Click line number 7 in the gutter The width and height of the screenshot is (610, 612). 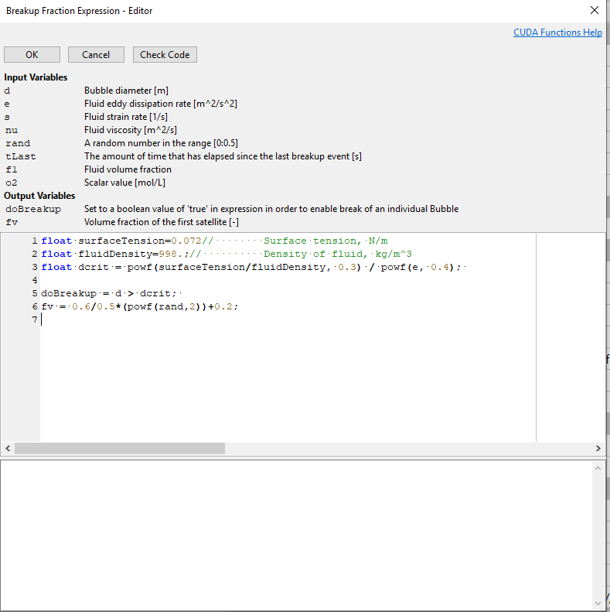[x=35, y=320]
